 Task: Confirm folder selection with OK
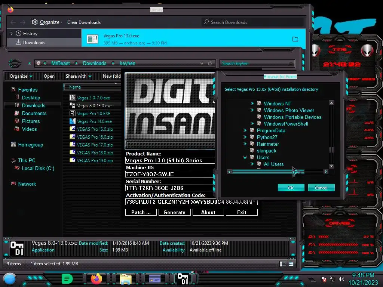(x=291, y=188)
